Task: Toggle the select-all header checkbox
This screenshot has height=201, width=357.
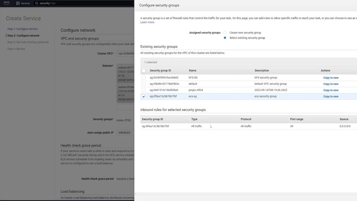Action: click(144, 71)
